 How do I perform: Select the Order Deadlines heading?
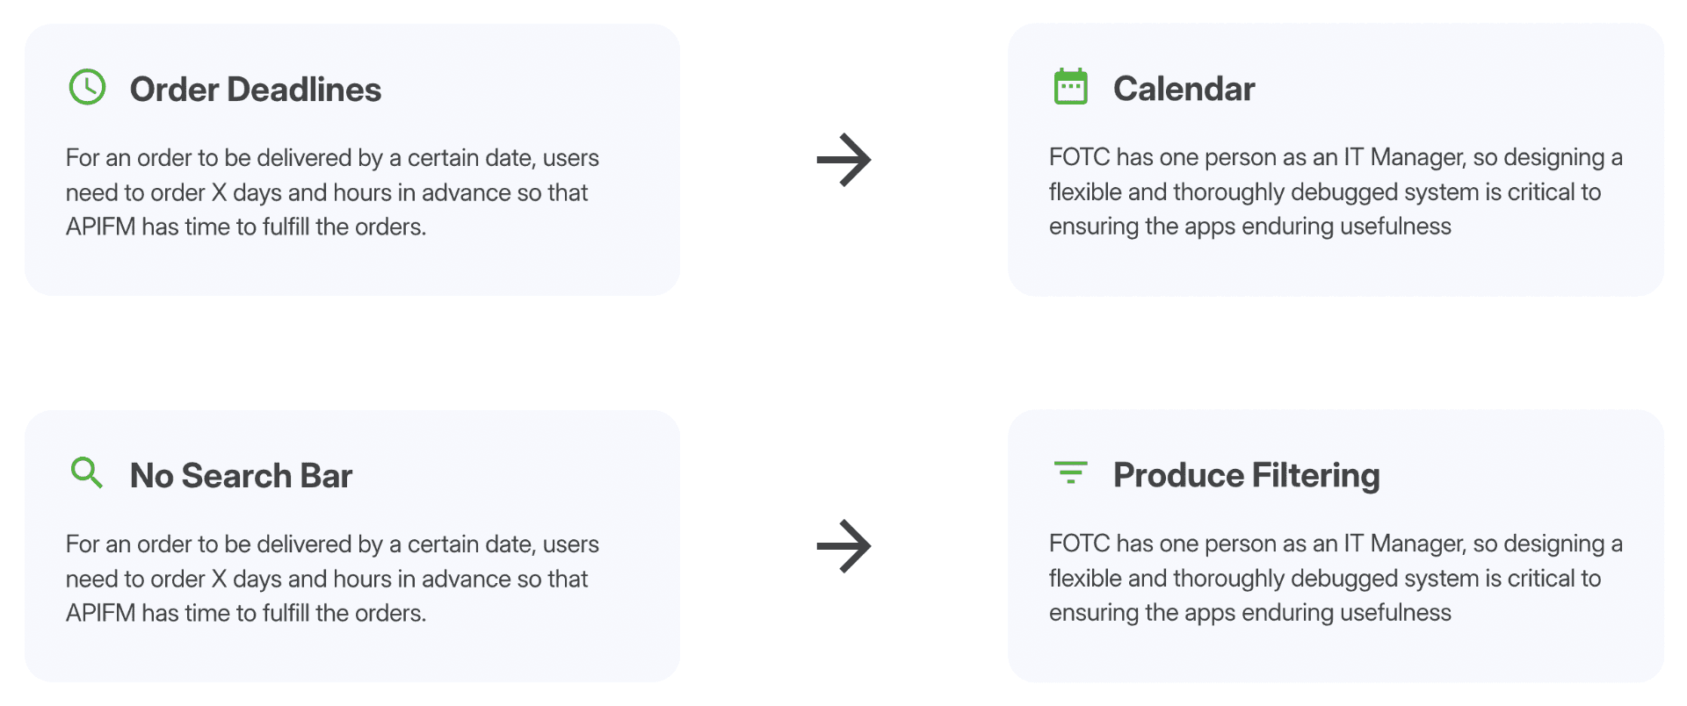[255, 90]
